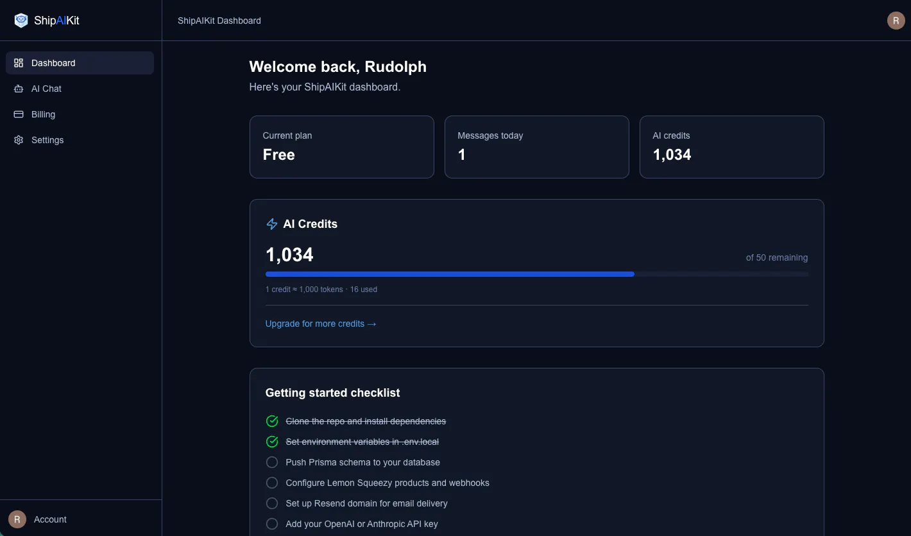This screenshot has width=911, height=536.
Task: Click the AI credits 1,034 stat card
Action: [x=732, y=147]
